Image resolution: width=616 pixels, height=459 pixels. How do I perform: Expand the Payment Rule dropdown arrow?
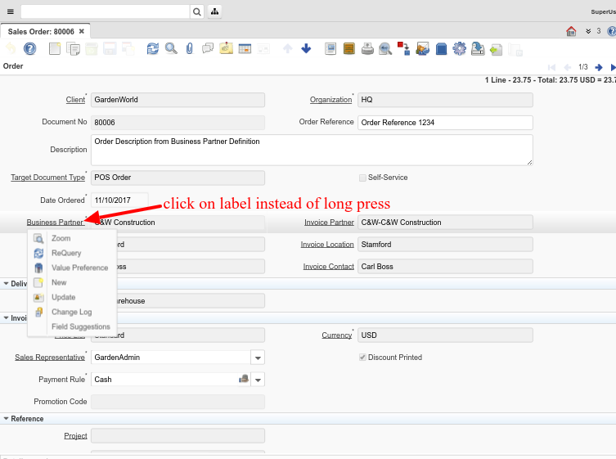point(258,380)
